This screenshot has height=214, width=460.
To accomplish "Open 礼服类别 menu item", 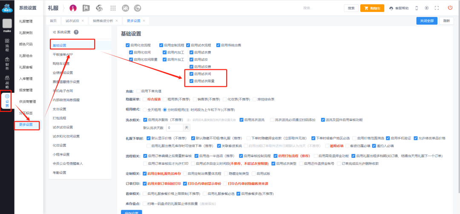I will point(26,33).
